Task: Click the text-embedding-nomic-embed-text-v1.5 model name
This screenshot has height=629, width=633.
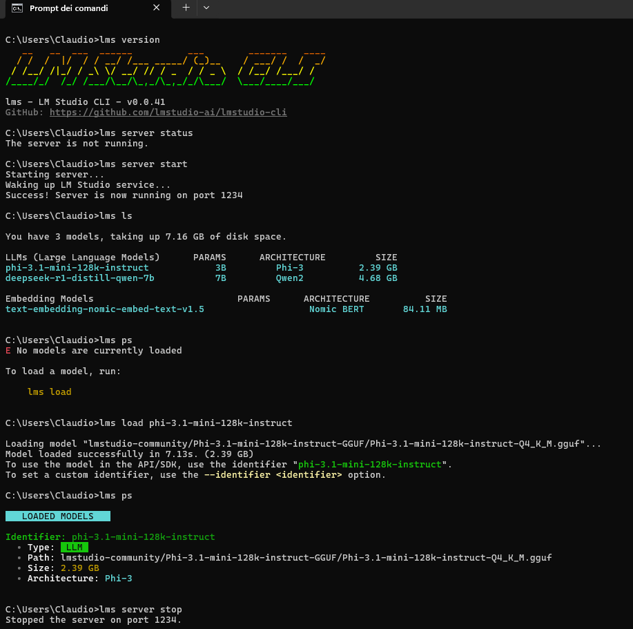Action: (x=104, y=309)
